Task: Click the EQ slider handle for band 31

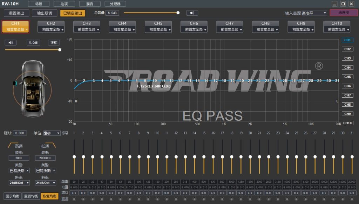Action: coord(352,157)
